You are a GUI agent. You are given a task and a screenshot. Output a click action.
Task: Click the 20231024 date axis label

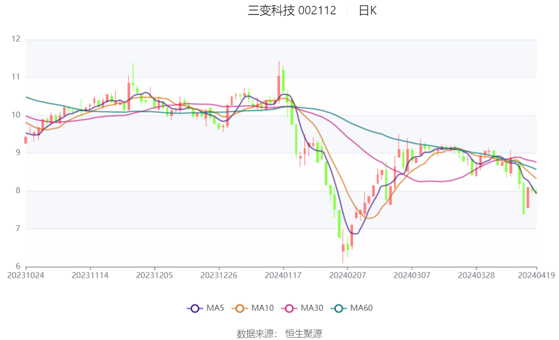point(26,275)
